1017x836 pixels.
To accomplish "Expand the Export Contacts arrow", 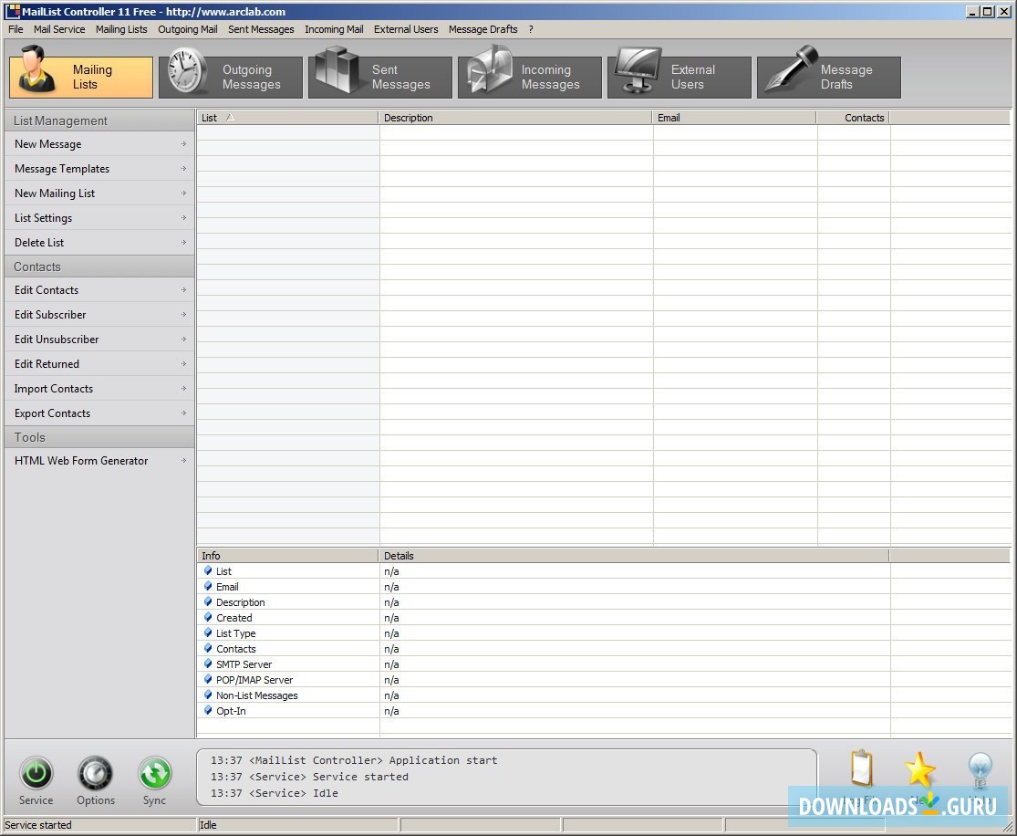I will click(x=185, y=413).
